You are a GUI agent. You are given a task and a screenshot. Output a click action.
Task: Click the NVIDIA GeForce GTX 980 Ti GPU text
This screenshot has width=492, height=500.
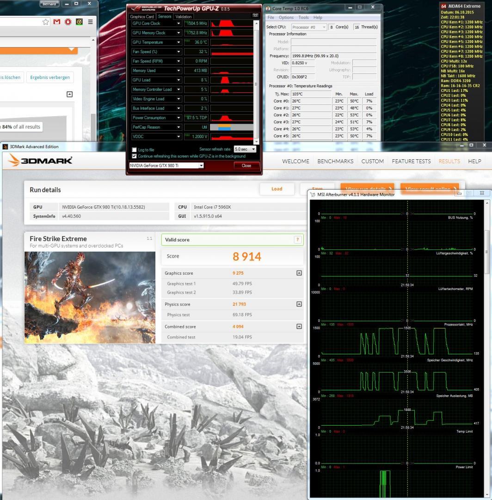coord(104,207)
